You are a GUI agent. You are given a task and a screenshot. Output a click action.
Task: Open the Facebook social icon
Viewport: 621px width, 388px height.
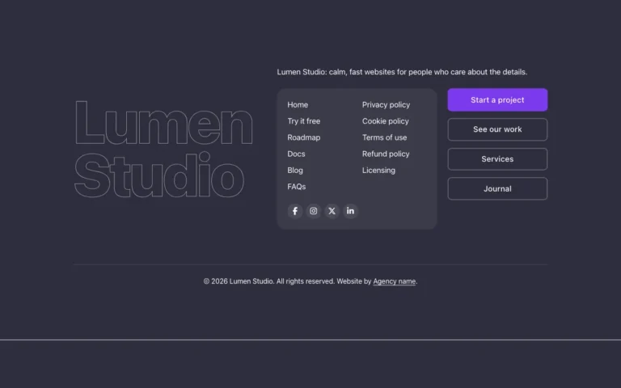click(x=295, y=211)
